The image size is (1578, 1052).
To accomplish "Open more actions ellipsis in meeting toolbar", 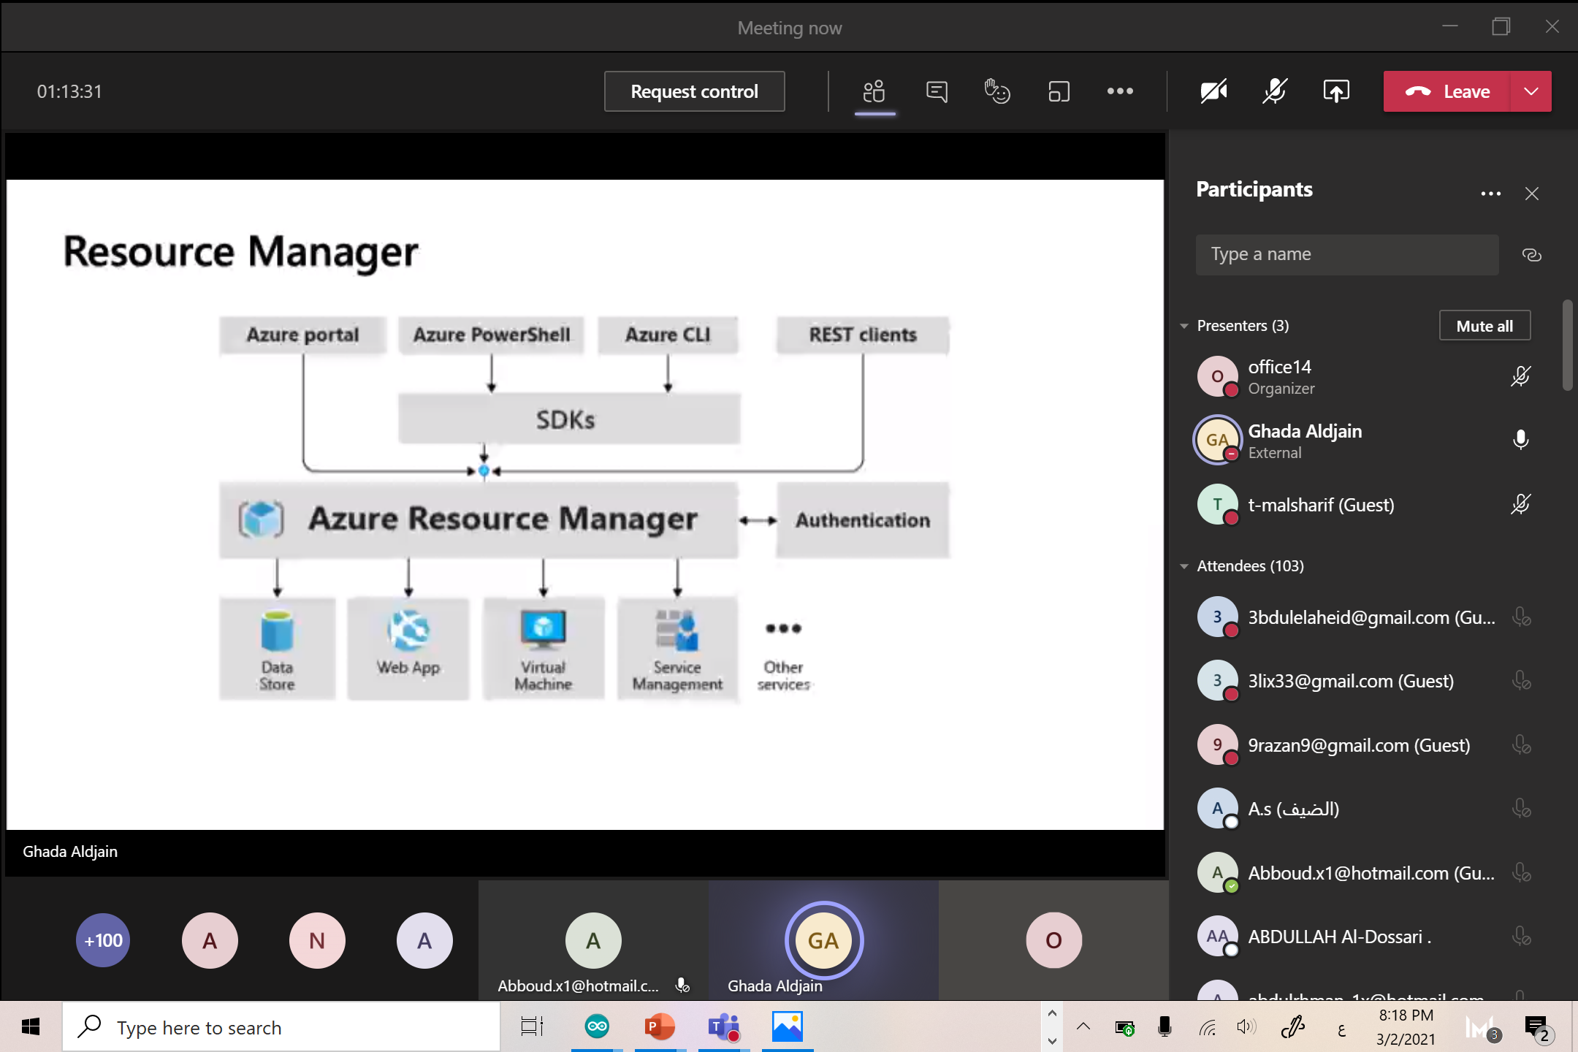I will pyautogui.click(x=1120, y=91).
